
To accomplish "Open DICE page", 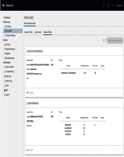I will click(7, 90).
